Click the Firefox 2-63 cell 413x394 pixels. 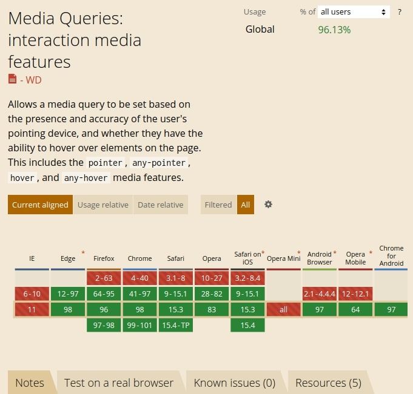point(104,278)
